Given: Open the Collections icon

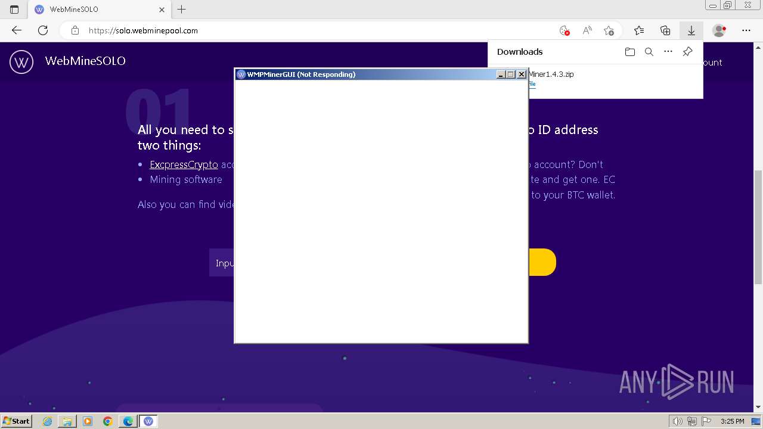Looking at the screenshot, I should pos(665,30).
